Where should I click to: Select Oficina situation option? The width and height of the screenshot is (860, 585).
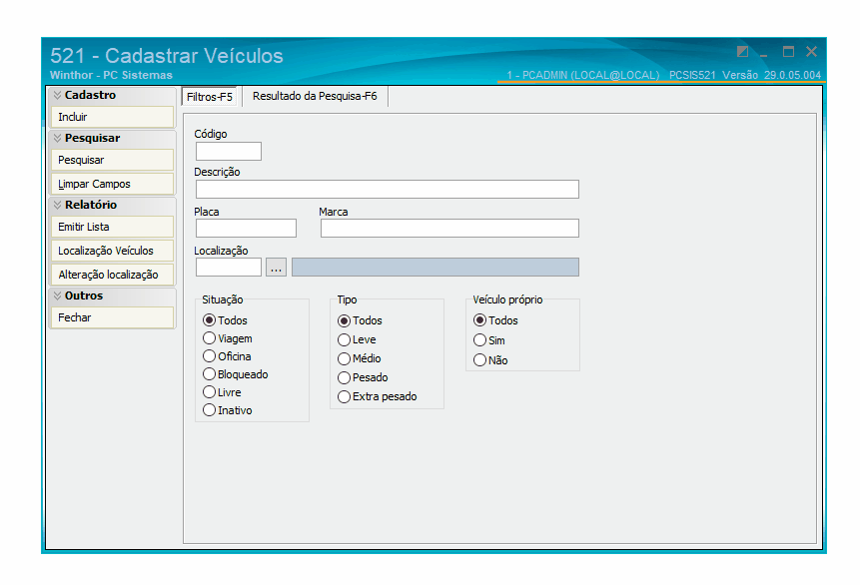point(227,356)
